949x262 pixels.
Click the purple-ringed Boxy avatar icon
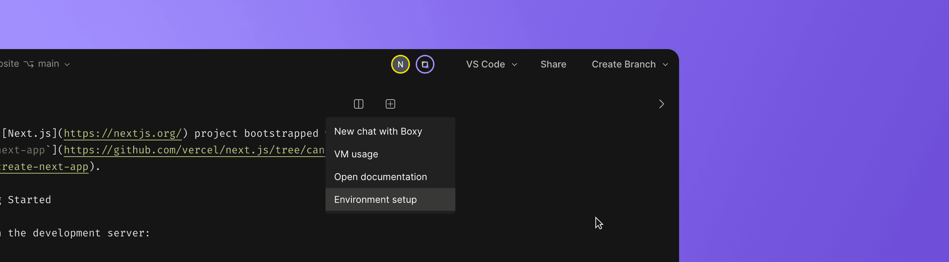[425, 65]
